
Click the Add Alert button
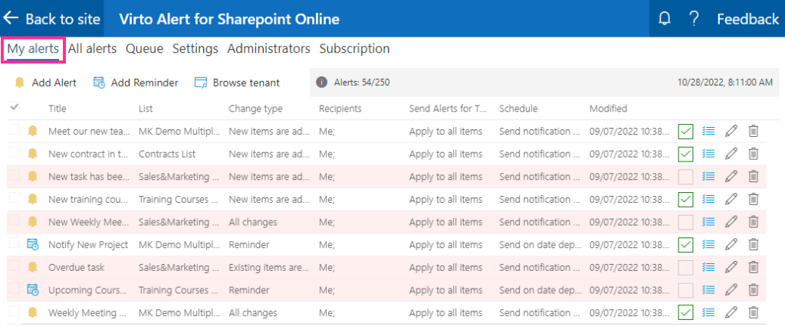click(45, 83)
